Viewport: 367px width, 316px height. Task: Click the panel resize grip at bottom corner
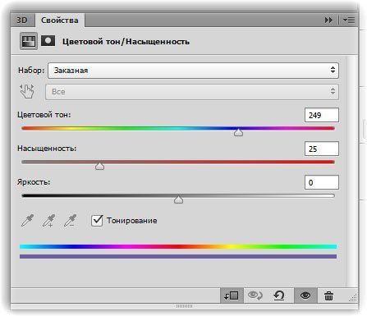353,298
